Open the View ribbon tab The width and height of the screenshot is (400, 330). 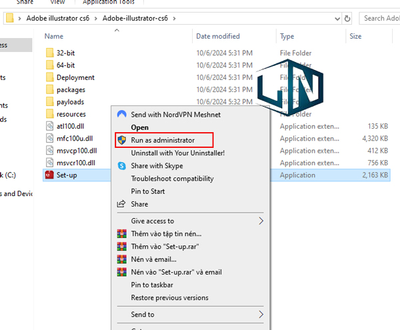57,2
